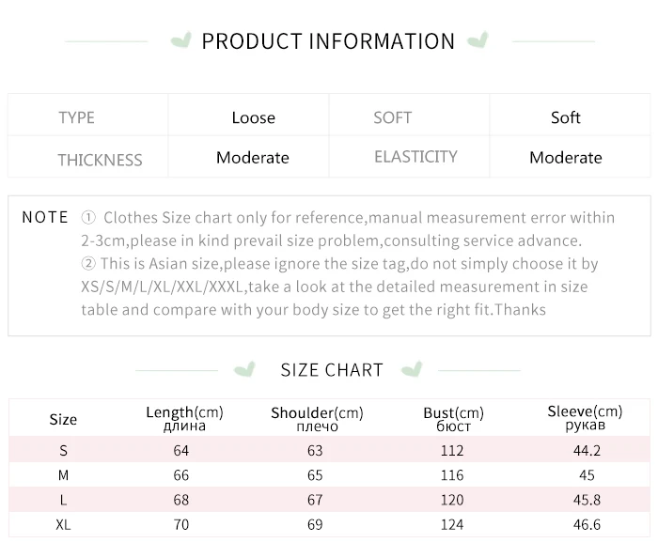Screen dimensions: 658x558
Task: Click the 120 bust value for L
Action: (x=452, y=500)
